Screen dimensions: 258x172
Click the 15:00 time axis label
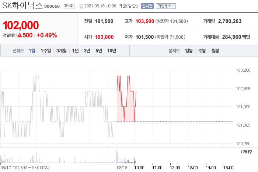[x=229, y=168]
